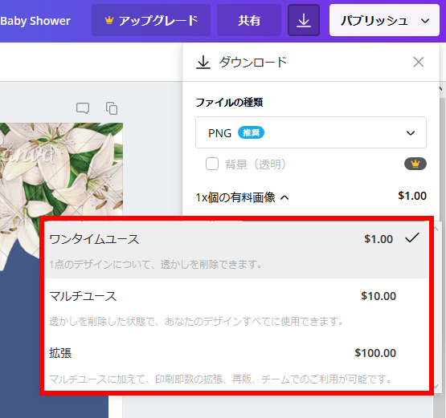Click the 共有 share button
446x418 pixels.
tap(249, 20)
